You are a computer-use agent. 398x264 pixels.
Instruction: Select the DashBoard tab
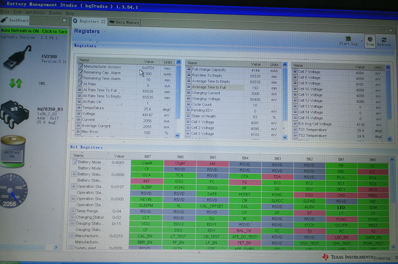tap(15, 20)
